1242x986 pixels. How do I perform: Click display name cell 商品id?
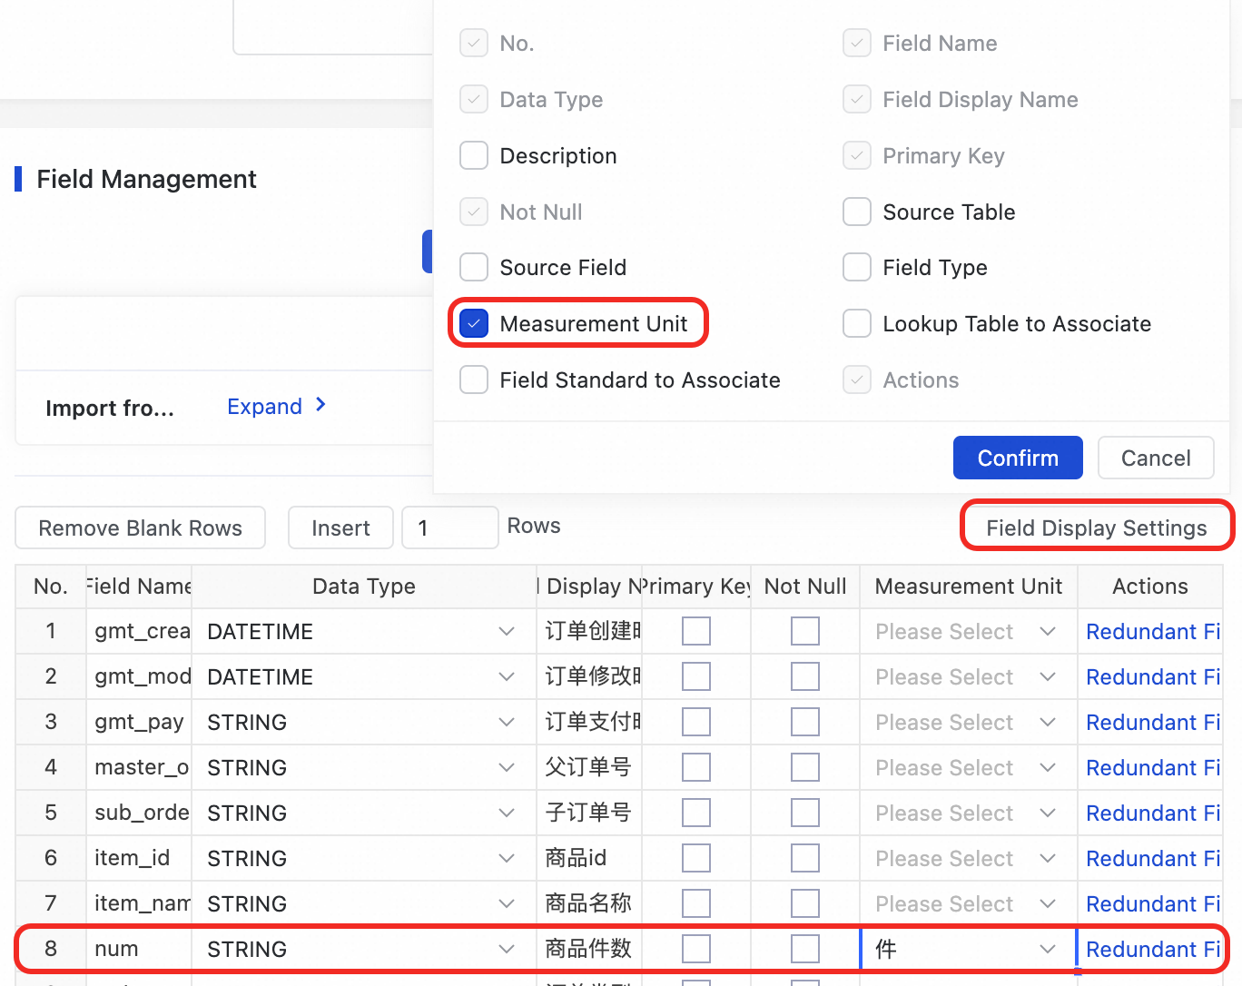click(589, 858)
